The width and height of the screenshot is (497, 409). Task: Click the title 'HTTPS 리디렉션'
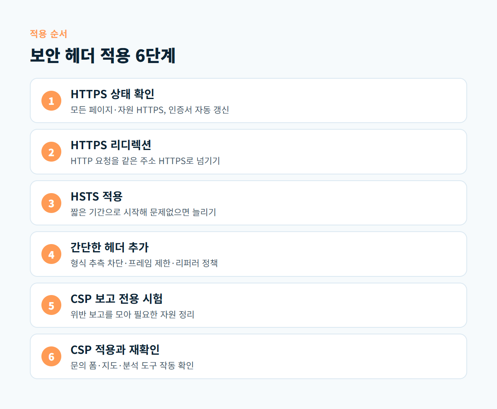pos(111,145)
